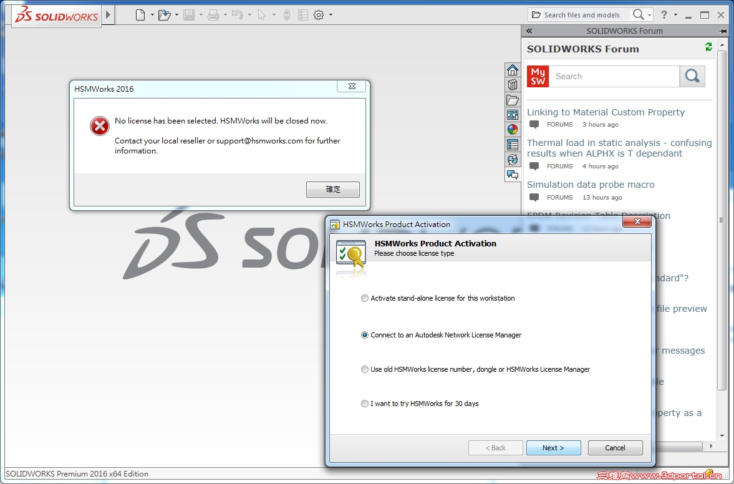The image size is (734, 484).
Task: Collapse the task pane with double chevron
Action: point(529,31)
